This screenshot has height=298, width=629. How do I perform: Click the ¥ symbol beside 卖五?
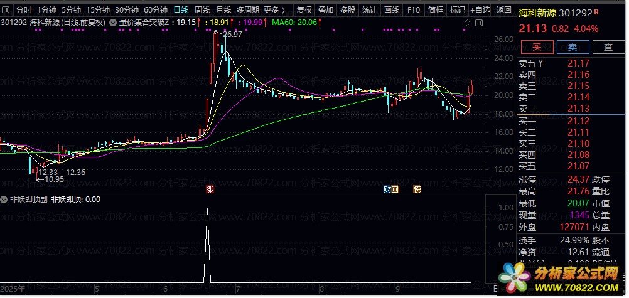540,63
